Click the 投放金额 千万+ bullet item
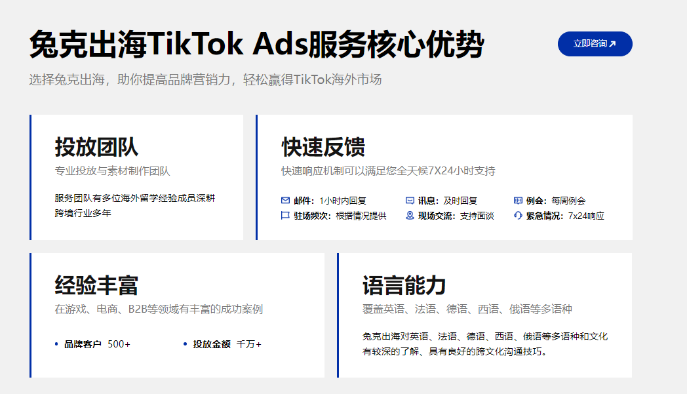687x394 pixels. pyautogui.click(x=226, y=344)
